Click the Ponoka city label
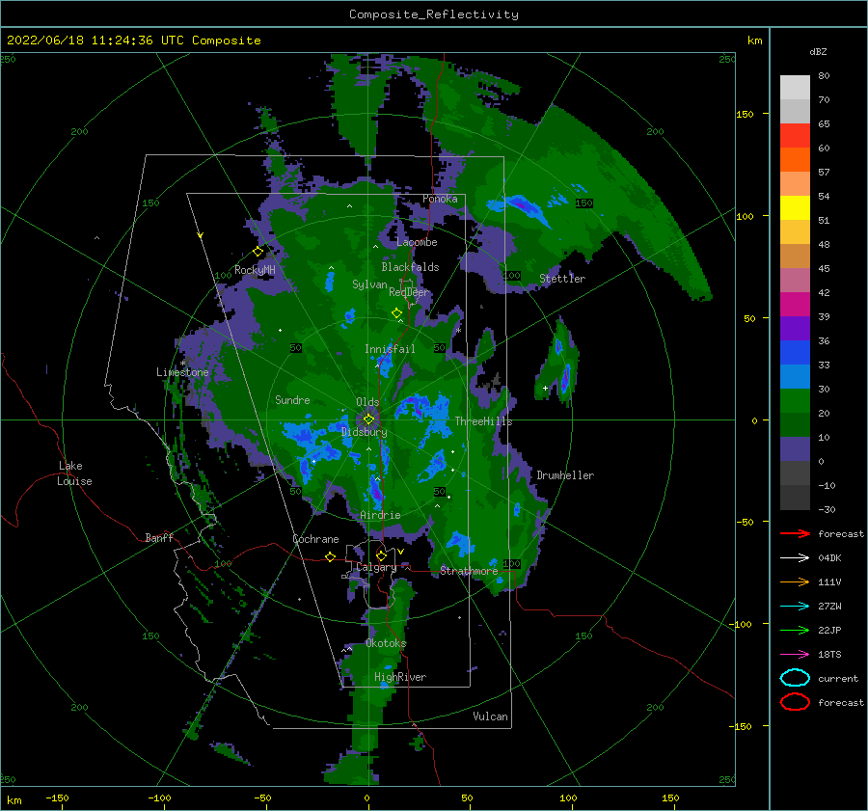Screen dimensions: 868x811 click(440, 199)
